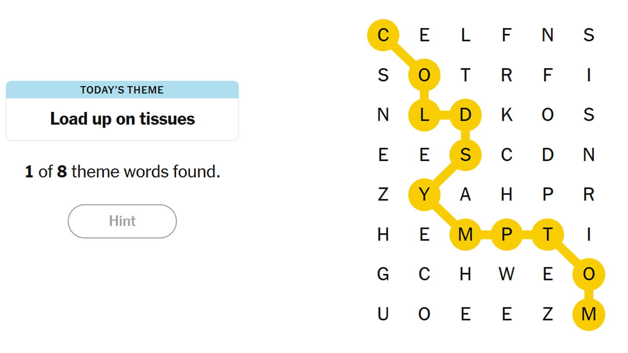This screenshot has height=353, width=628.
Task: Select the unhighlighted letter L
Action: 465,35
